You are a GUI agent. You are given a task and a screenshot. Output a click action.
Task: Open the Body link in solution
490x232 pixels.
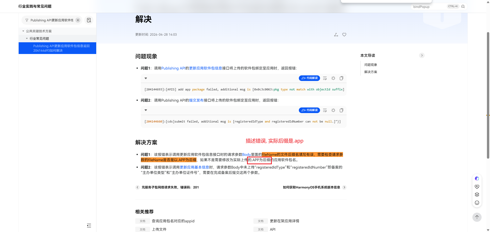coord(247,155)
